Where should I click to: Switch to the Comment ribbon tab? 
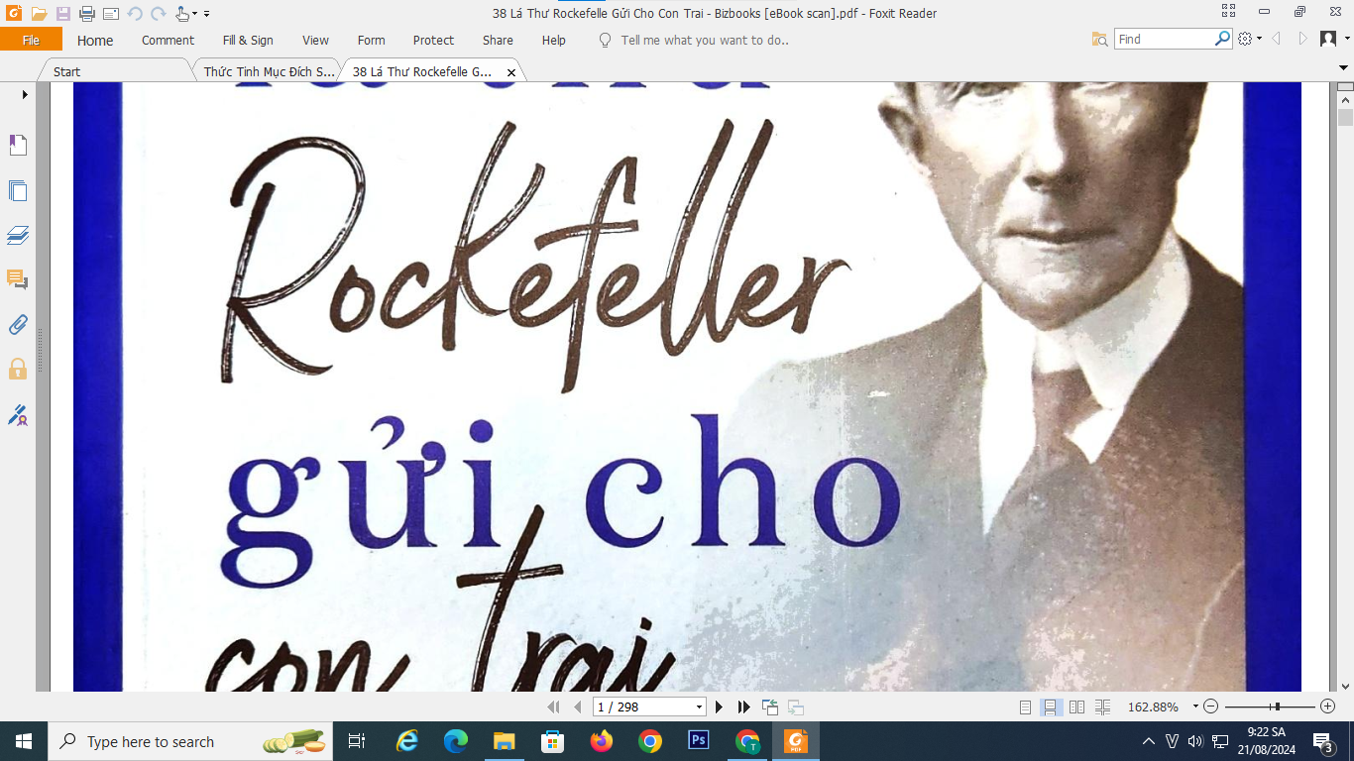pyautogui.click(x=168, y=41)
